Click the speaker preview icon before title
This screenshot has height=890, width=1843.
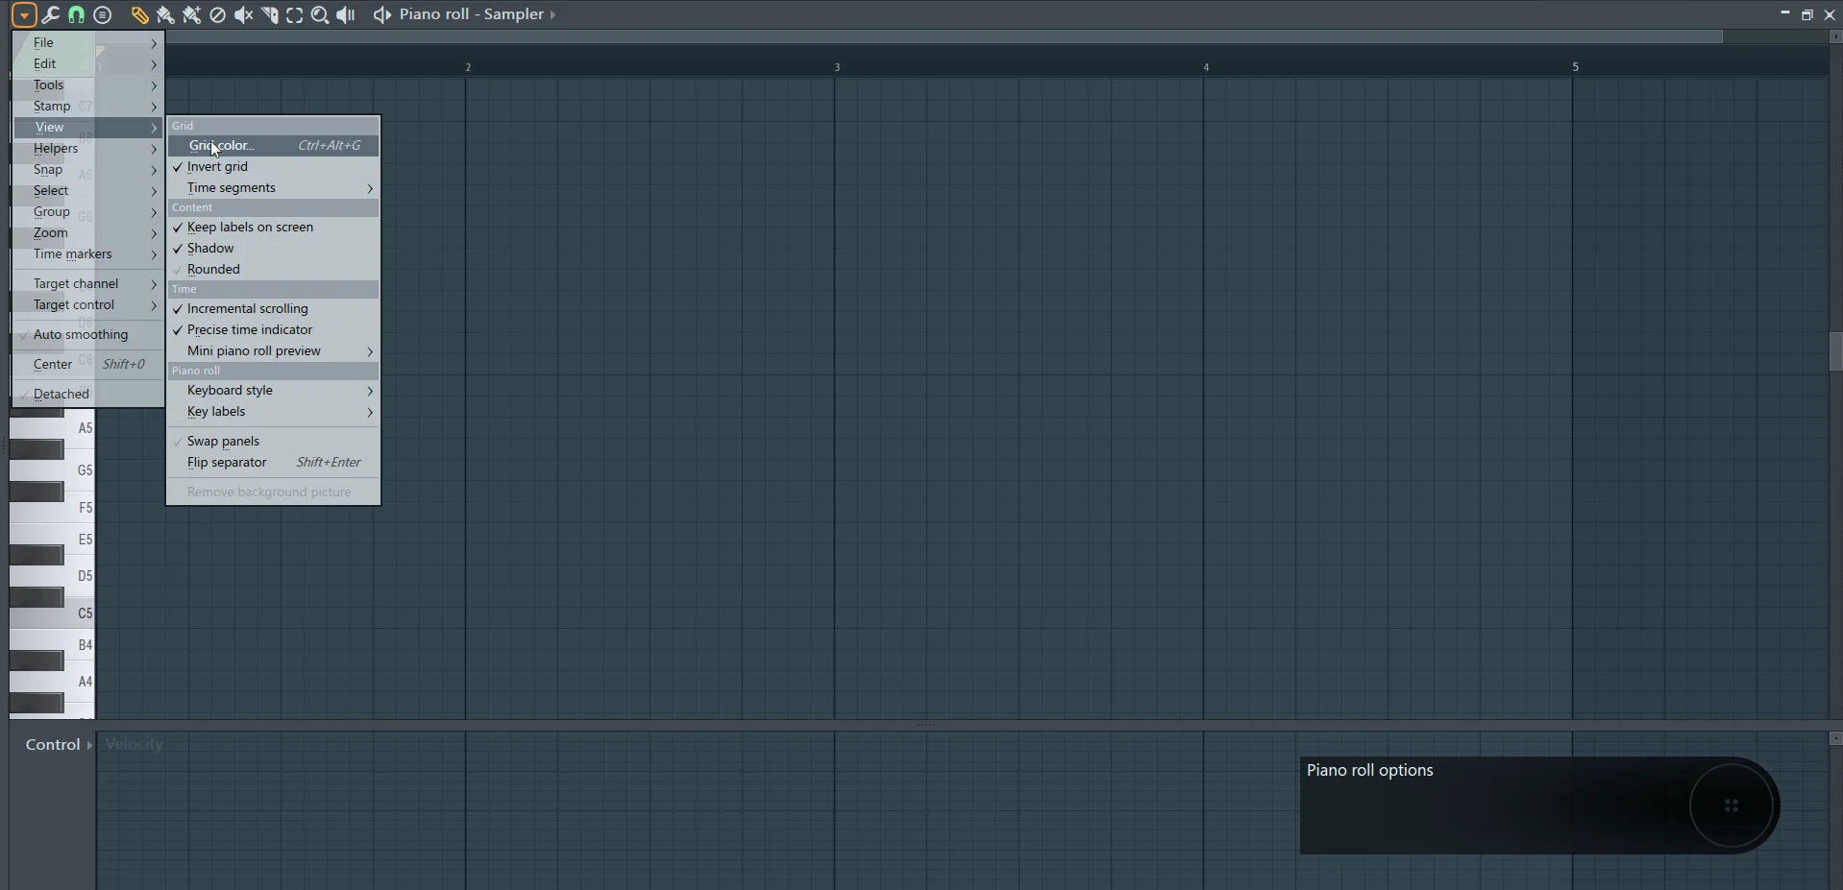pyautogui.click(x=381, y=14)
